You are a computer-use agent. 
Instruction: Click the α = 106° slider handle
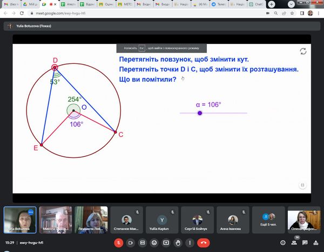pyautogui.click(x=200, y=113)
